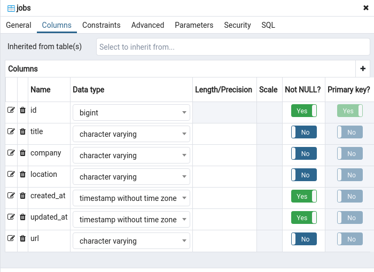Expand data type dropdown for location
The height and width of the screenshot is (272, 374).
tap(131, 177)
